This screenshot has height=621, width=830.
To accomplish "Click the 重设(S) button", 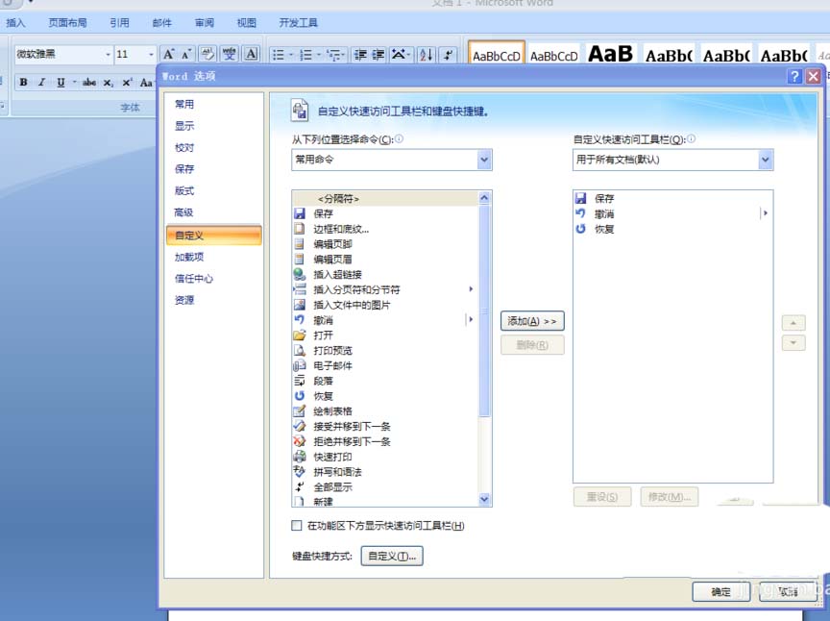I will tap(602, 497).
